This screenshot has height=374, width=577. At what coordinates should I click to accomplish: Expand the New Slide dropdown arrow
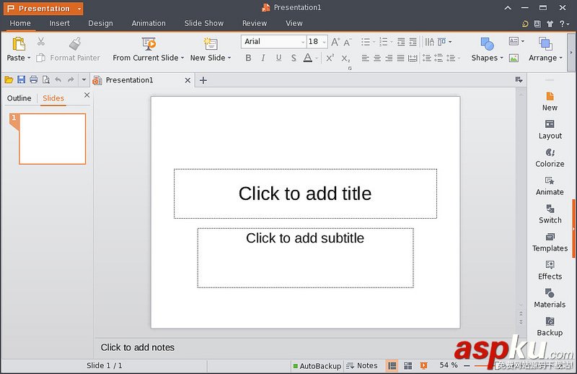[x=229, y=58]
